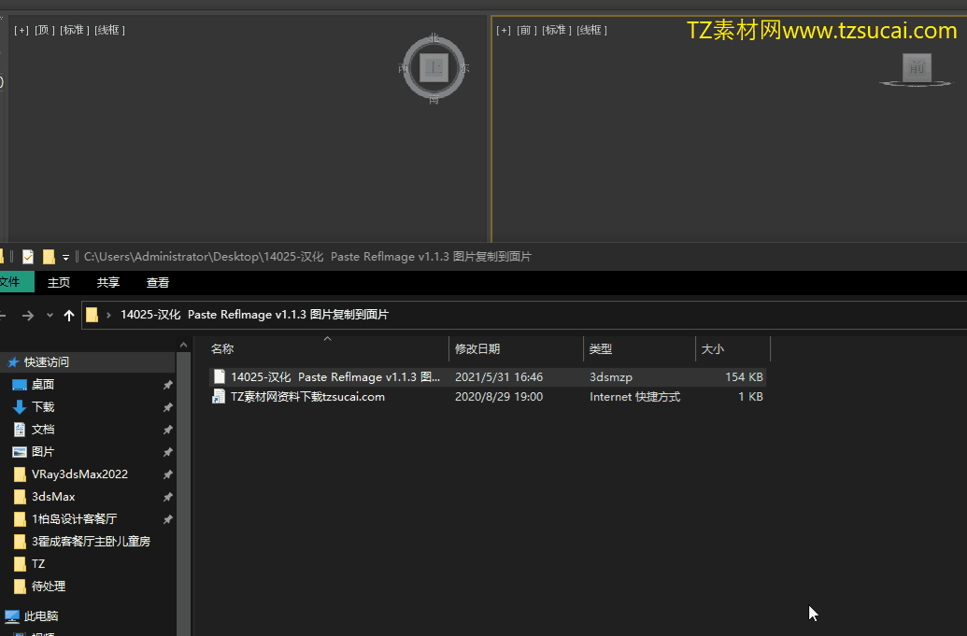Open 3dsMax folder in sidebar
This screenshot has width=967, height=636.
53,496
